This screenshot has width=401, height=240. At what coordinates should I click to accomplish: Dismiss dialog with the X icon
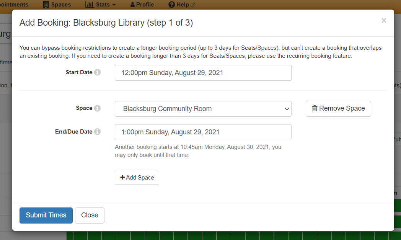tap(384, 20)
